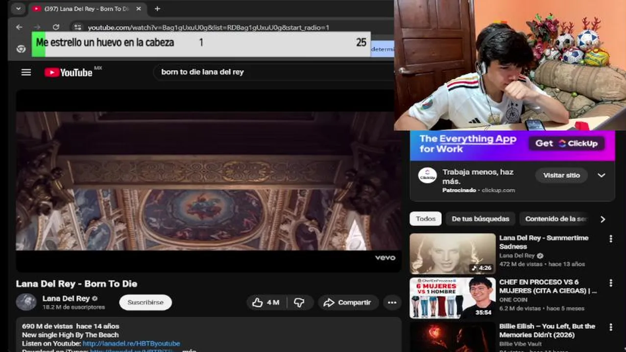Click the Chrome icon left of the goal bar

pyautogui.click(x=21, y=48)
